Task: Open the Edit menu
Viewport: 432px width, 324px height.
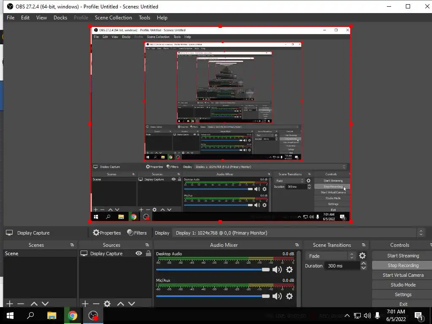Action: (x=25, y=18)
